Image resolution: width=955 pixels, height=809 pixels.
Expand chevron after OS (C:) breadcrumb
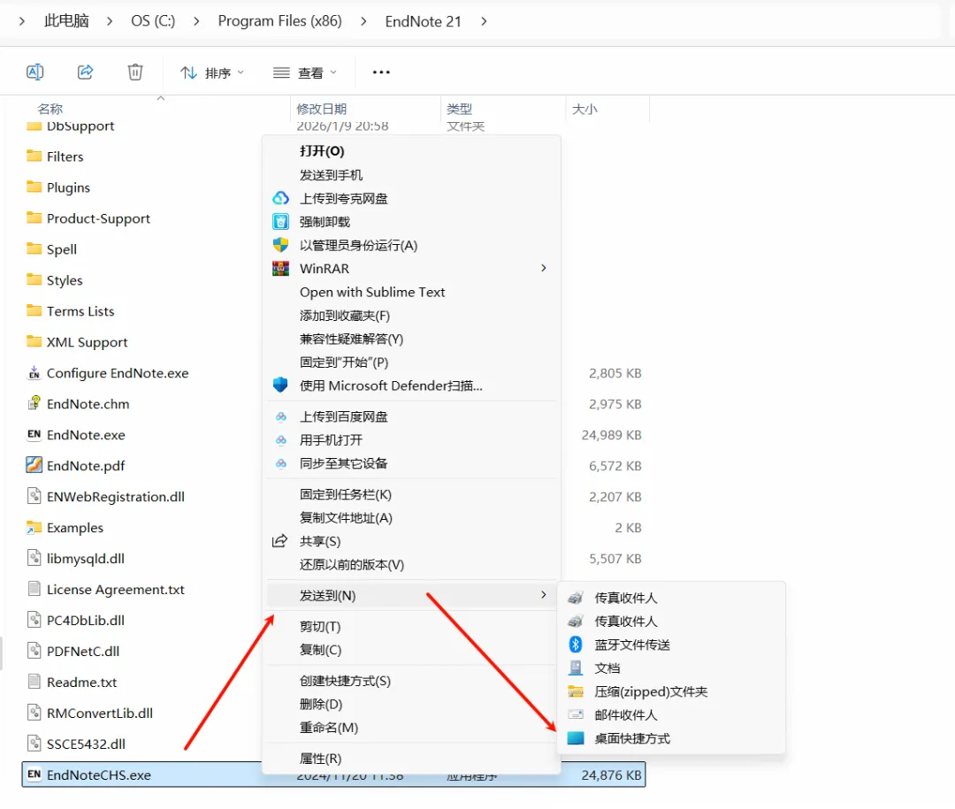(196, 21)
